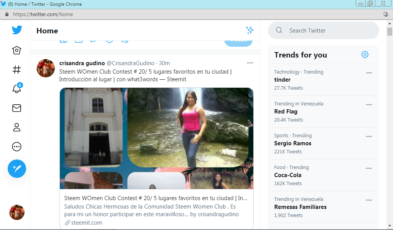Screen dimensions: 393x230
Task: Open the 30m tweet timestamp
Action: 164,63
